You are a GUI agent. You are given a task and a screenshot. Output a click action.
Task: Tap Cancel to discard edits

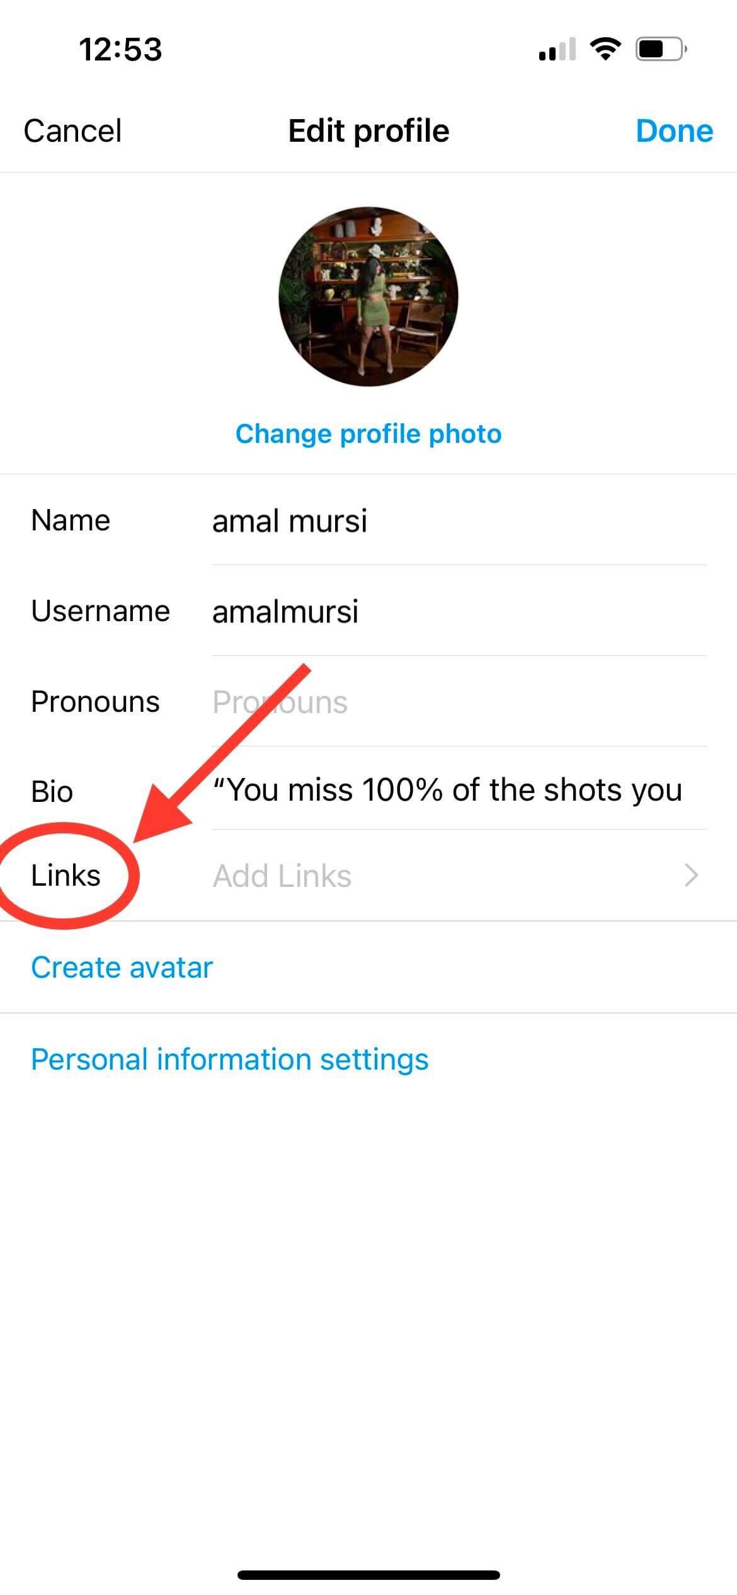point(72,131)
